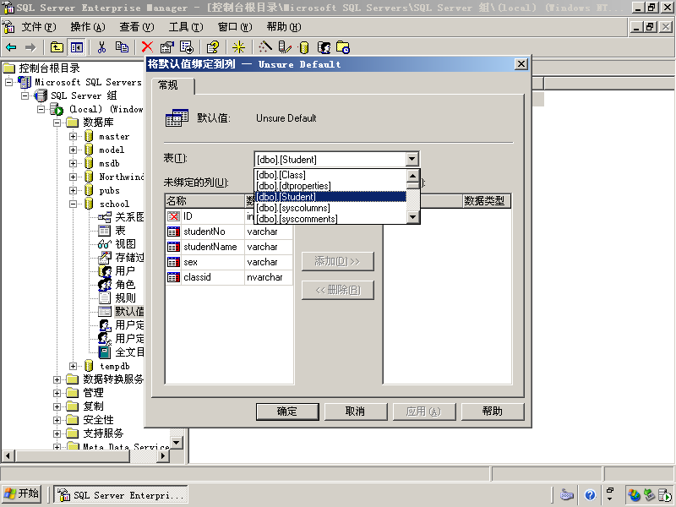The image size is (676, 507).
Task: Launch the Run a Wizard wand icon
Action: [265, 47]
